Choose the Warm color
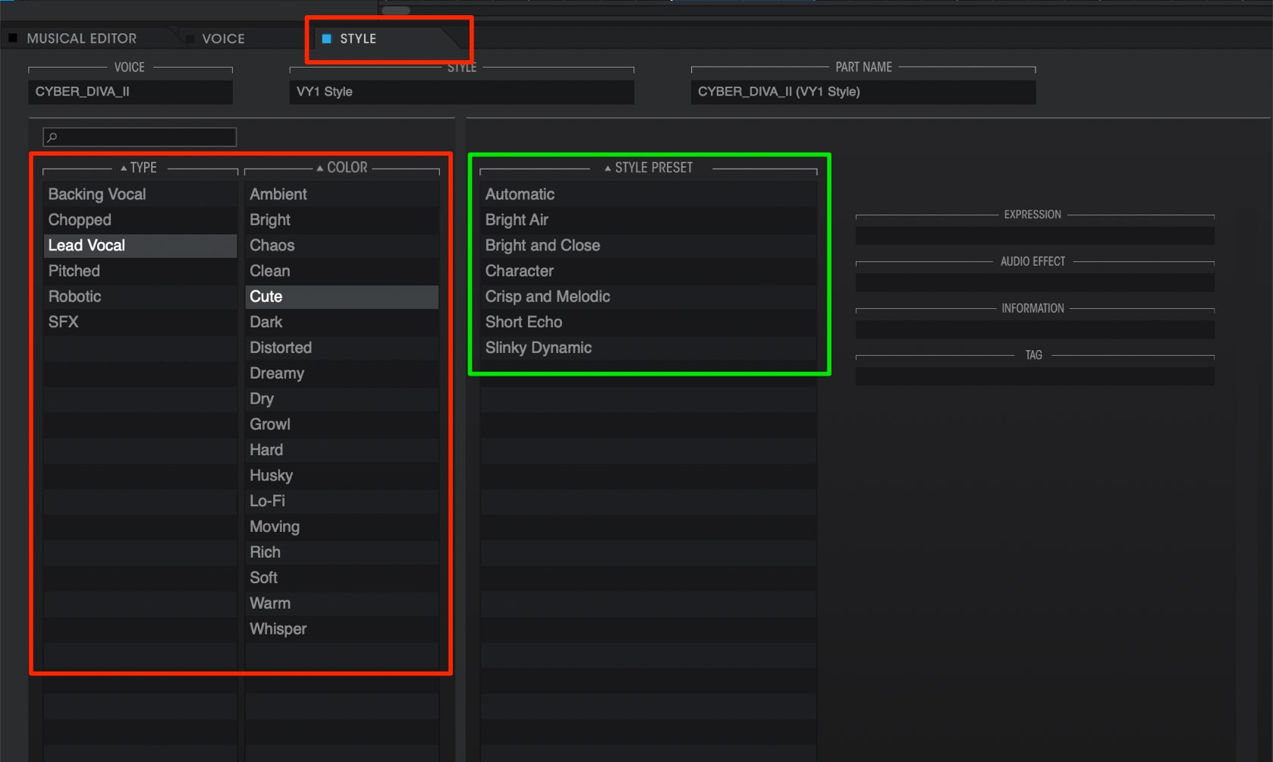 coord(342,603)
